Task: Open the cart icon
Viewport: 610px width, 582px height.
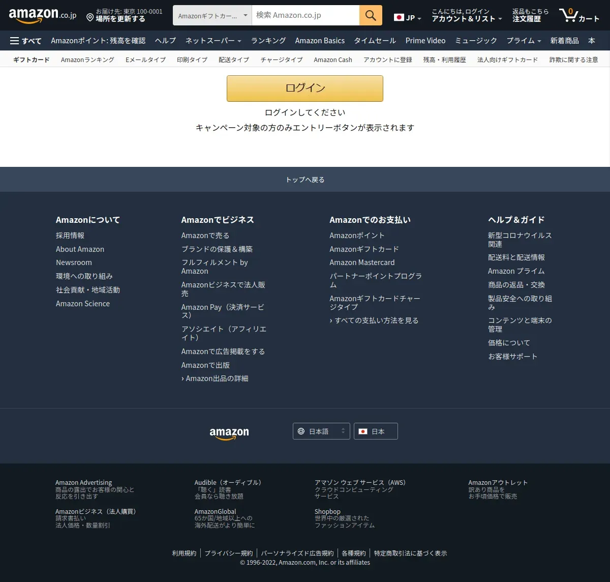Action: point(579,15)
